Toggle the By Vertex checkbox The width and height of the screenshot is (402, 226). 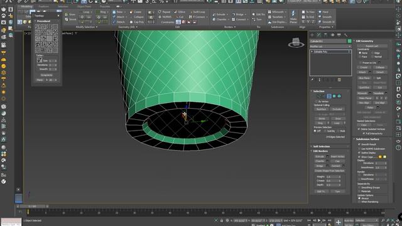click(x=316, y=102)
